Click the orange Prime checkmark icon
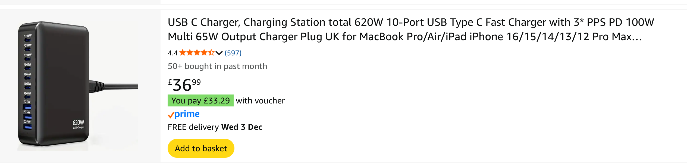The image size is (687, 167). pos(171,115)
